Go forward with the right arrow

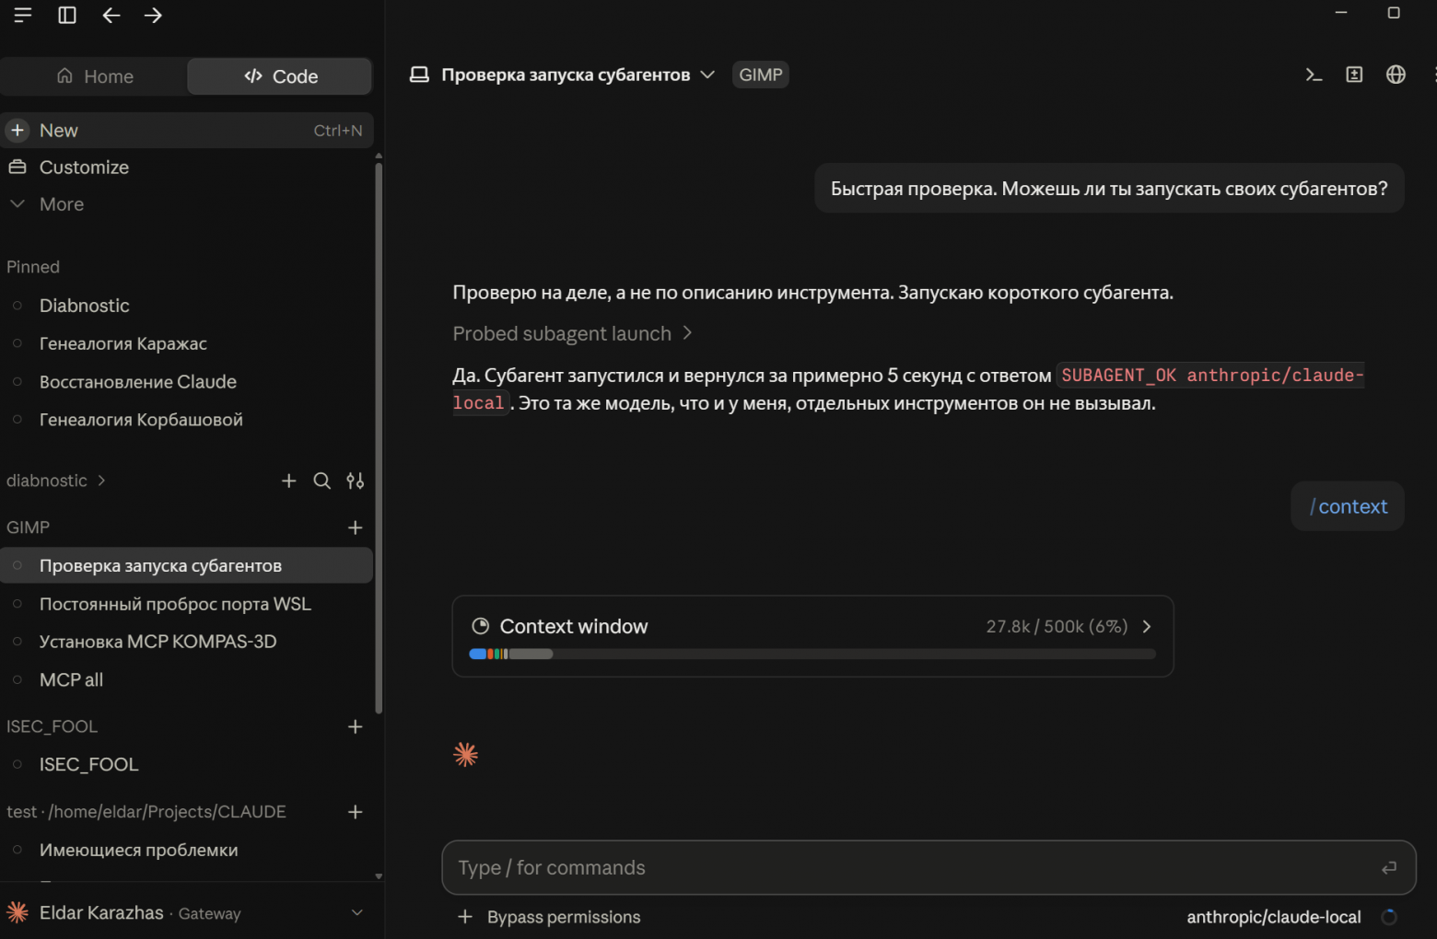tap(154, 16)
